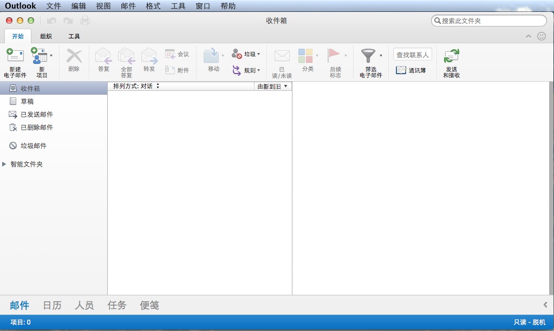This screenshot has width=554, height=331.
Task: Click the 搜索此文件夹 search box
Action: click(489, 21)
